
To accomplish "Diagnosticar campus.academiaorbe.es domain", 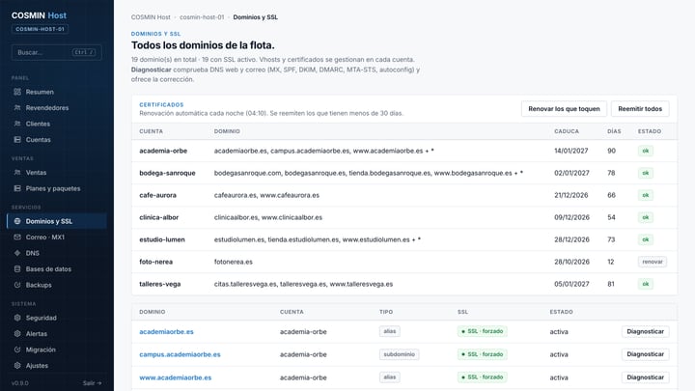I will click(x=646, y=354).
